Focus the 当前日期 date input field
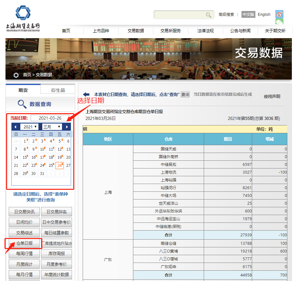 click(50, 118)
